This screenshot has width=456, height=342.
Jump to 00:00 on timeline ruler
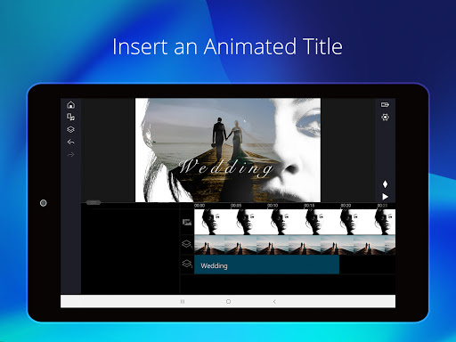coord(199,206)
